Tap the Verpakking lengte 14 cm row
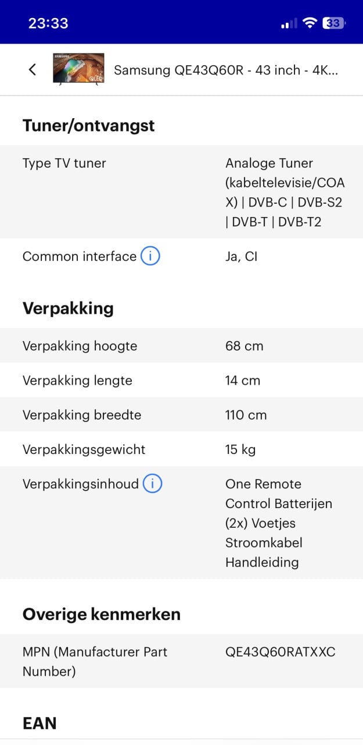The height and width of the screenshot is (745, 363). (x=181, y=380)
